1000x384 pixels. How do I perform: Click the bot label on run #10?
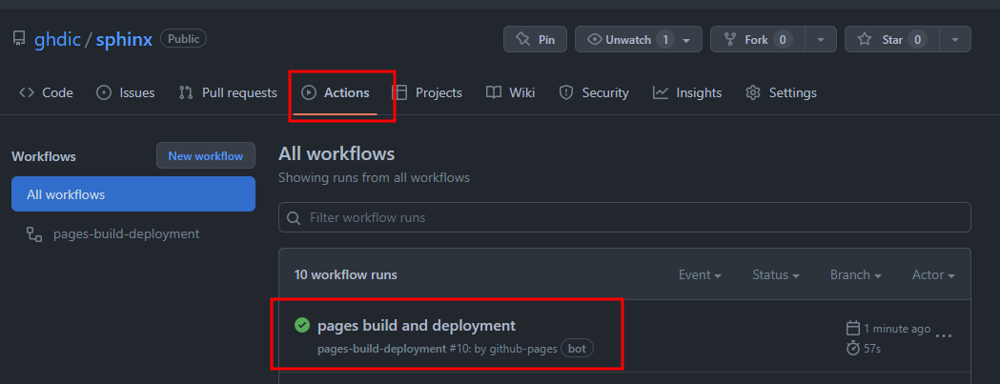577,349
